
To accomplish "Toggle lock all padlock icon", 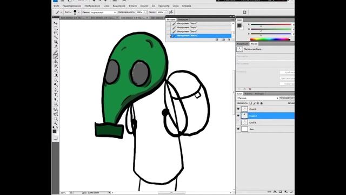I will [x=262, y=103].
